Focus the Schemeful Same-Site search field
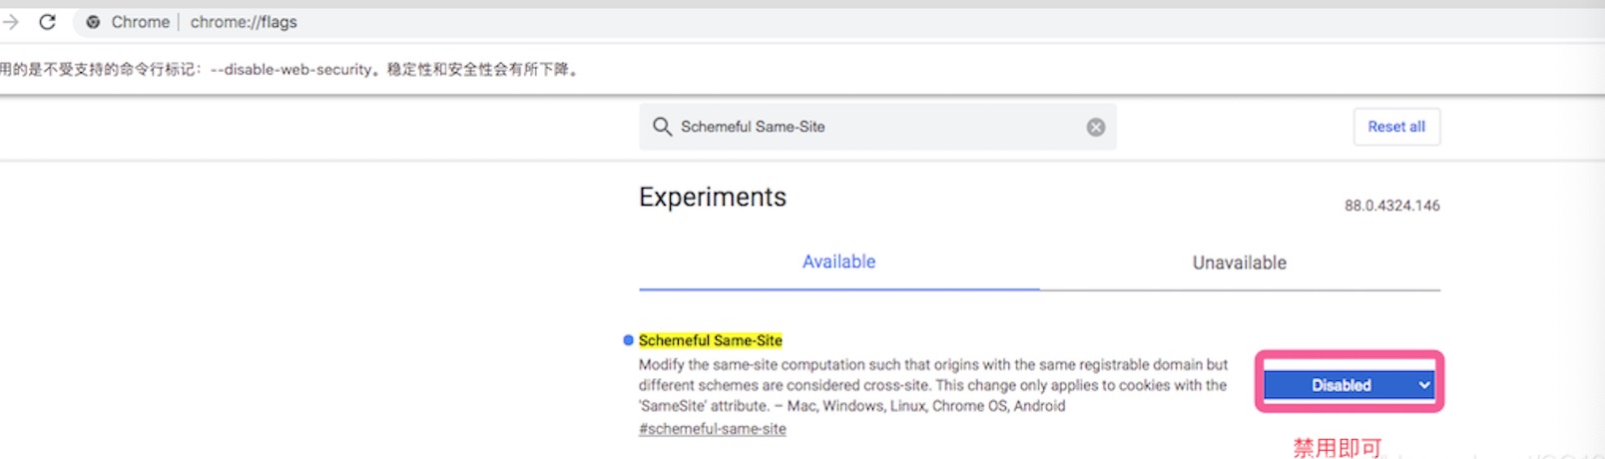 [x=878, y=127]
